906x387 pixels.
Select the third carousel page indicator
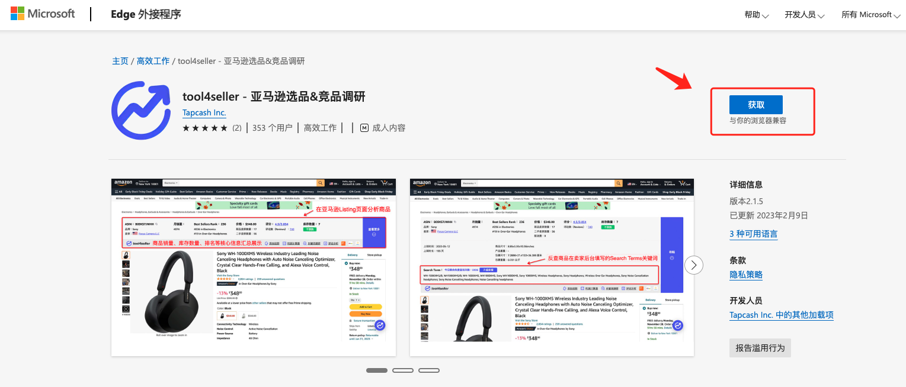pyautogui.click(x=429, y=370)
